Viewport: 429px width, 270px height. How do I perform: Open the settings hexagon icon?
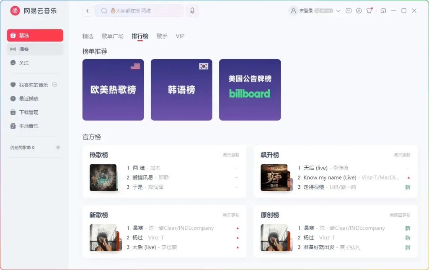[x=359, y=10]
